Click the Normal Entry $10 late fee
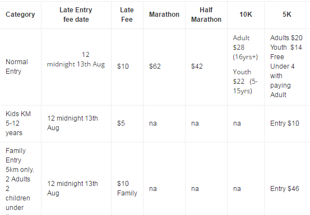The height and width of the screenshot is (215, 310). 123,66
